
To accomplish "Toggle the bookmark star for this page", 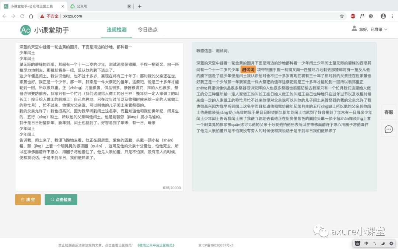I will [342, 16].
